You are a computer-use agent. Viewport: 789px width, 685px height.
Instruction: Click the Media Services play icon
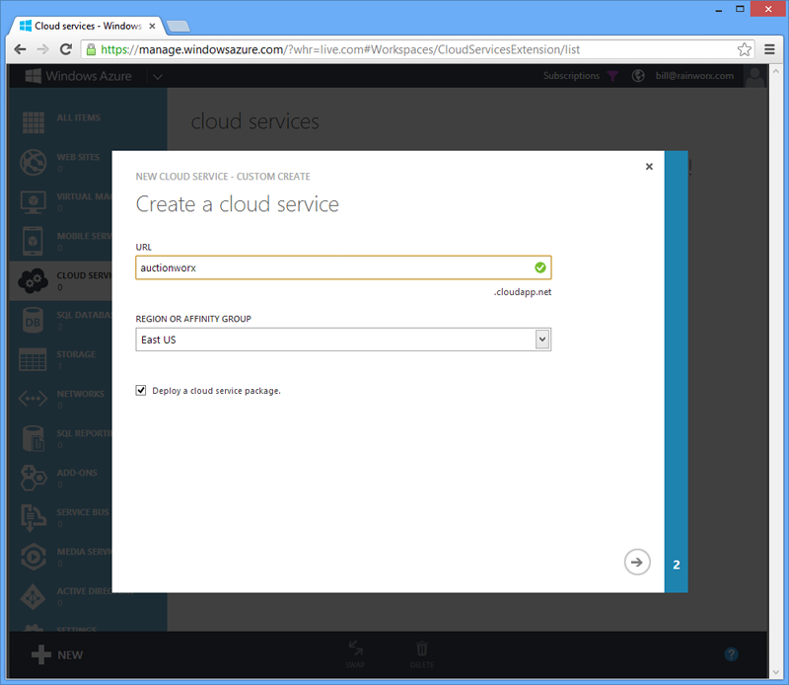34,557
